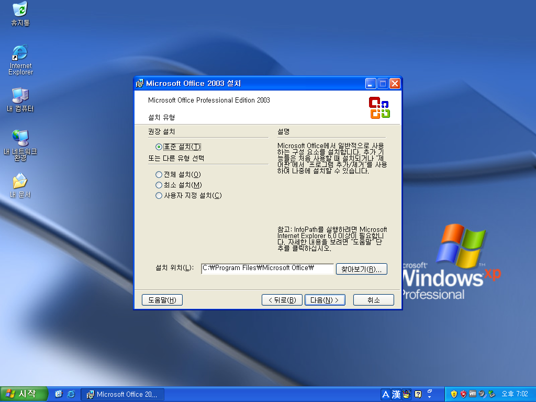Click the 漢 Hanja conversion icon
This screenshot has width=536, height=402.
[x=396, y=395]
